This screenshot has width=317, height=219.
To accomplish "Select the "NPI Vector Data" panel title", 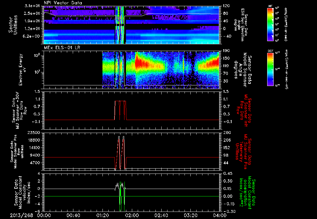I will pos(63,3).
